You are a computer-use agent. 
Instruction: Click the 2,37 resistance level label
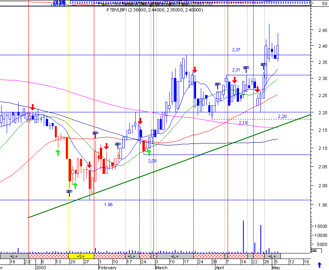pos(236,50)
